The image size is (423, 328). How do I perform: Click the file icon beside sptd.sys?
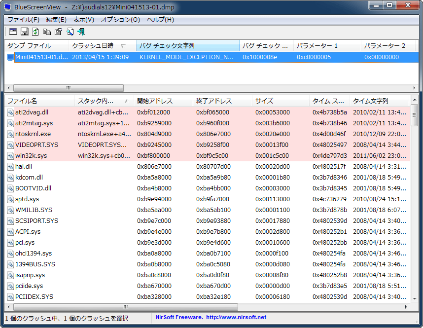[10, 199]
